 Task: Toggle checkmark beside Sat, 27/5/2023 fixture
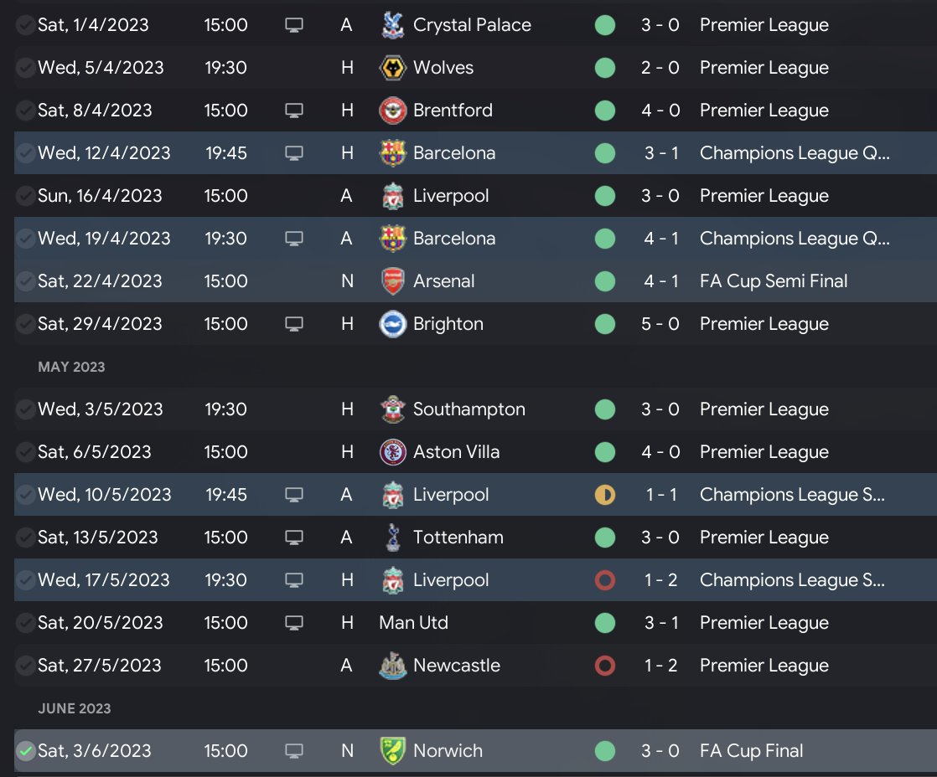click(26, 666)
